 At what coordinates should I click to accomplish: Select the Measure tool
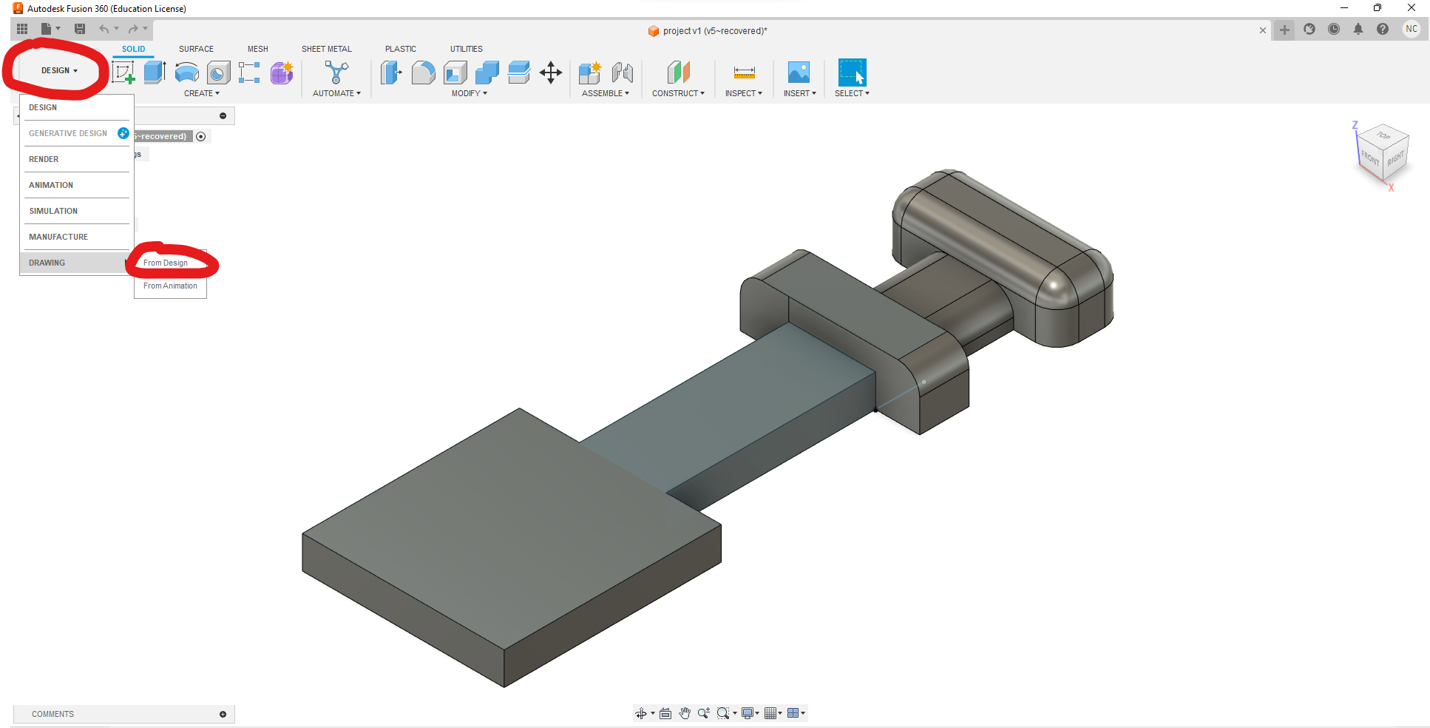point(744,73)
